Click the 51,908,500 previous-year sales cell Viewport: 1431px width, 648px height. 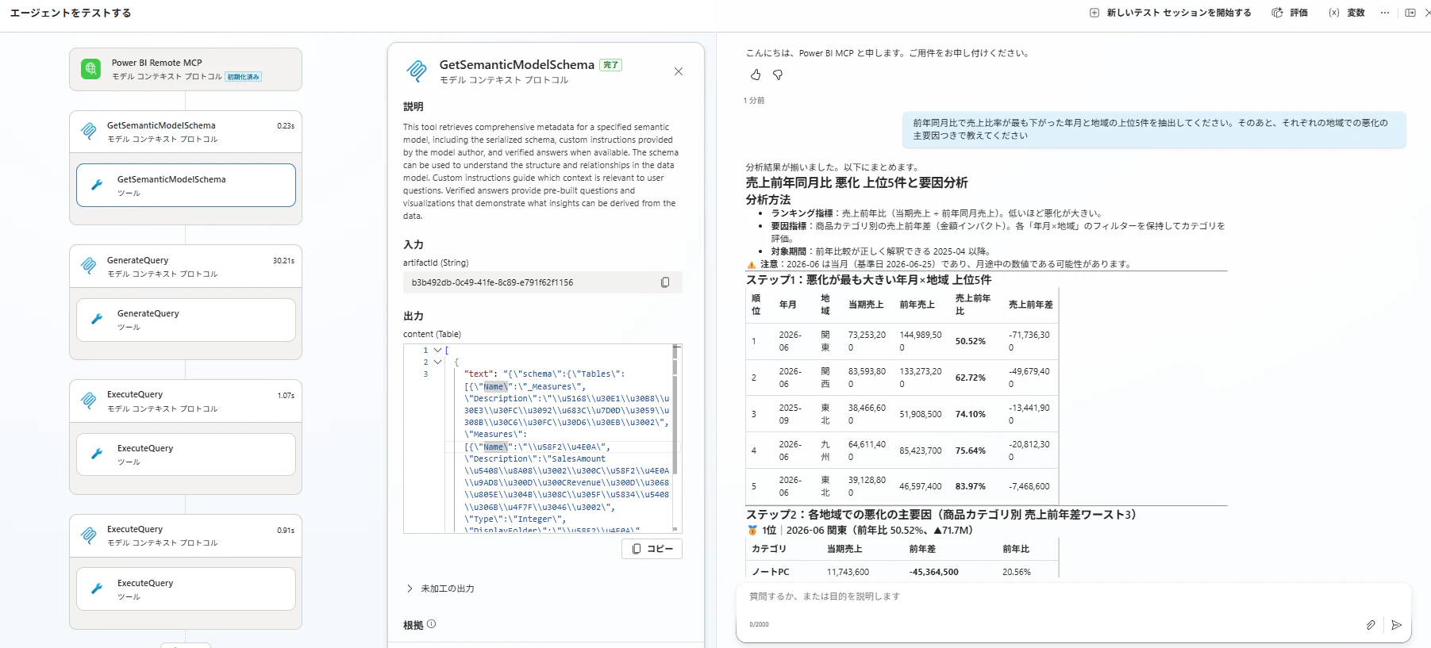point(921,414)
